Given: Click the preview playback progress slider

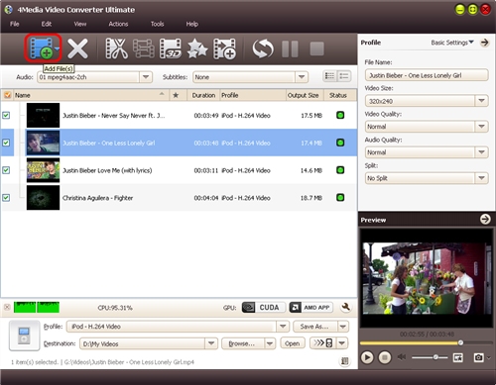Looking at the screenshot, I should click(x=427, y=343).
